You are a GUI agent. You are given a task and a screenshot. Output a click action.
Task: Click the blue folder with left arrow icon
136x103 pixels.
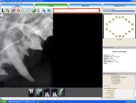(44, 11)
